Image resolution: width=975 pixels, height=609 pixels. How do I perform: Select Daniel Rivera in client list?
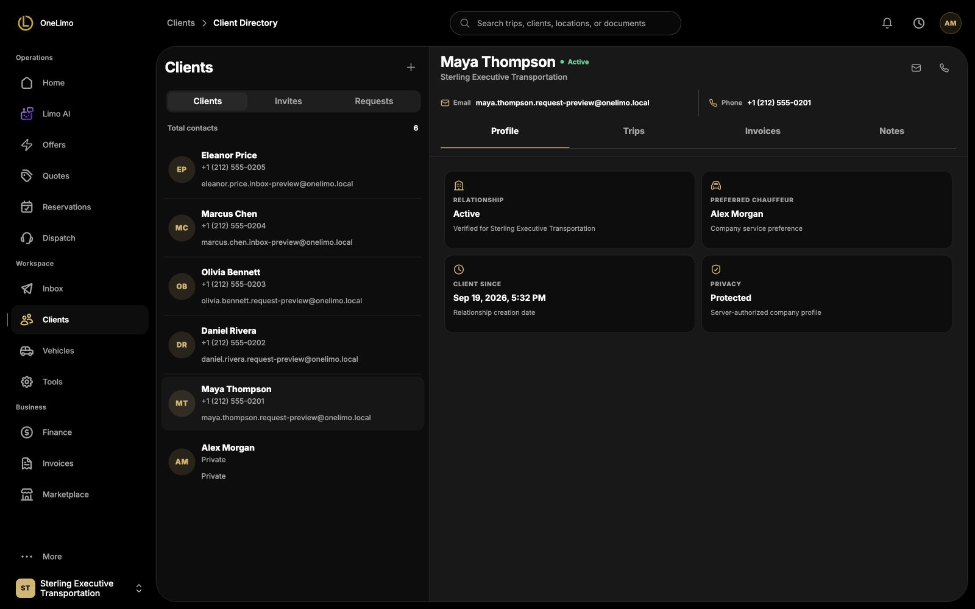tap(292, 345)
